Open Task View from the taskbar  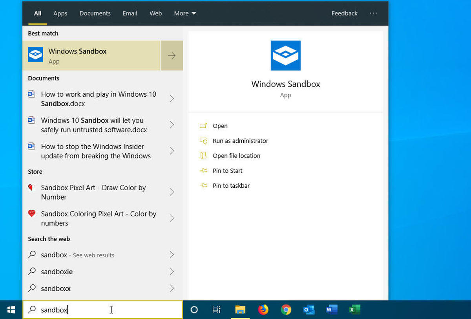[x=216, y=310]
